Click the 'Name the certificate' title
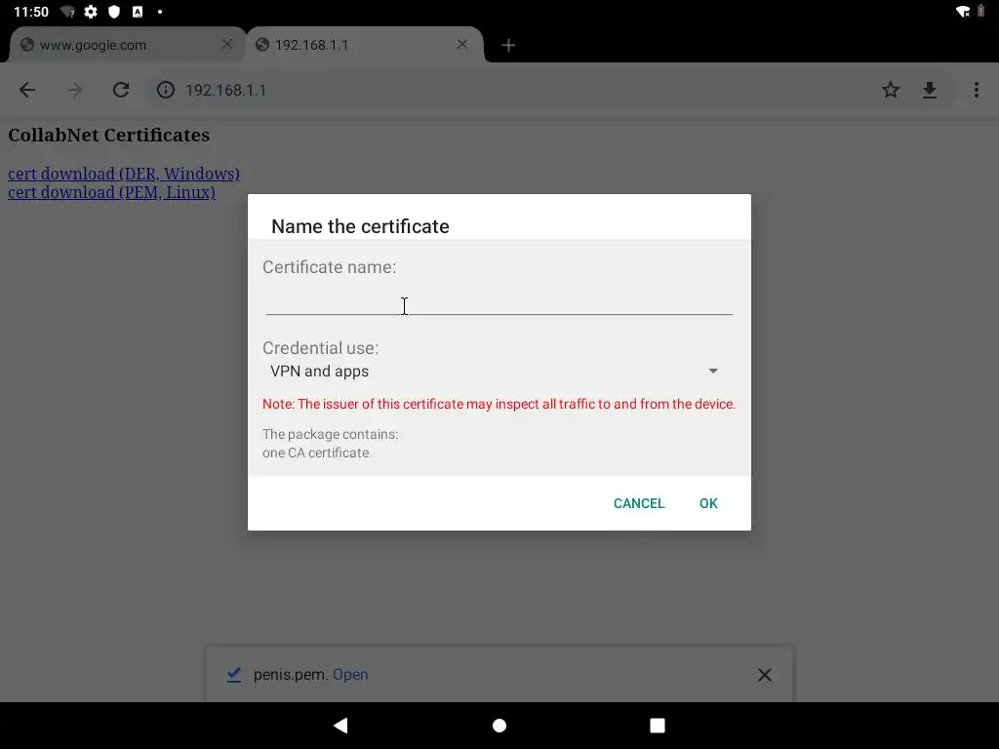This screenshot has width=999, height=749. coord(360,226)
